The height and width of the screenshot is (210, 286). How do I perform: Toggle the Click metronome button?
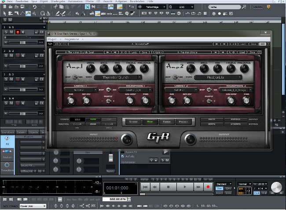coord(257,193)
